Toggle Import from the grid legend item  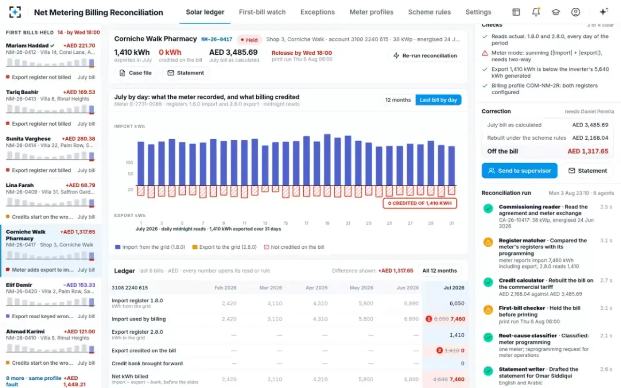(150, 247)
